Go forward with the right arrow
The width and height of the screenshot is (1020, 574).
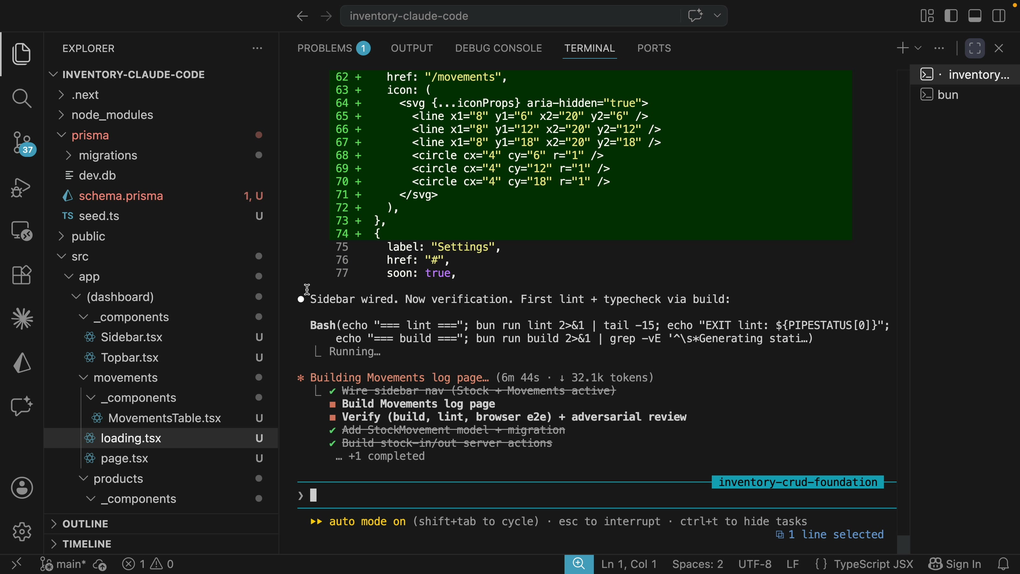326,16
